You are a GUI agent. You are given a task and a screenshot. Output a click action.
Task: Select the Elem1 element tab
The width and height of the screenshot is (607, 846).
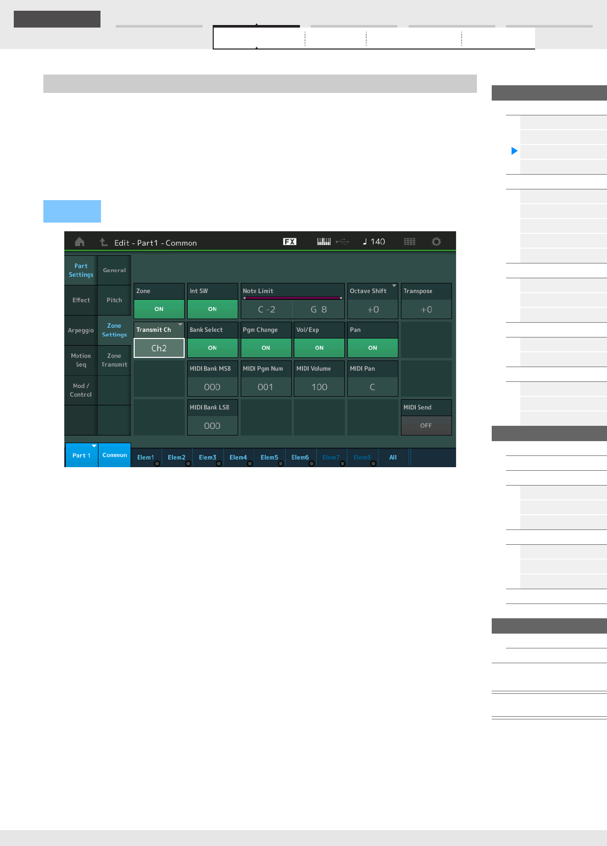pos(146,457)
